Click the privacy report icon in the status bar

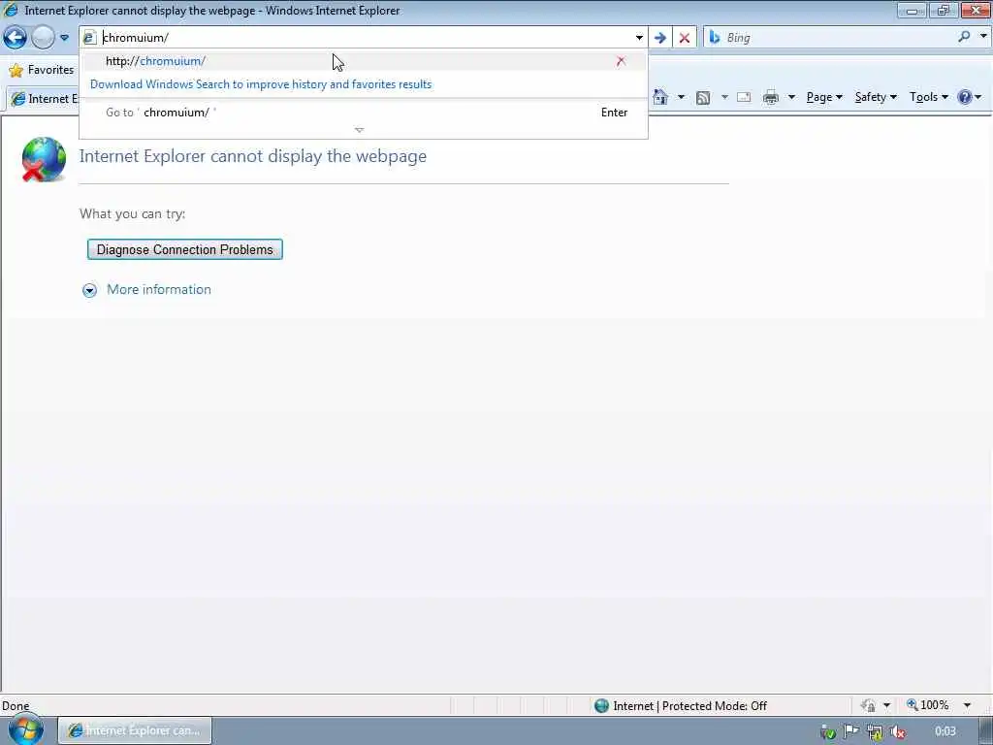(868, 705)
